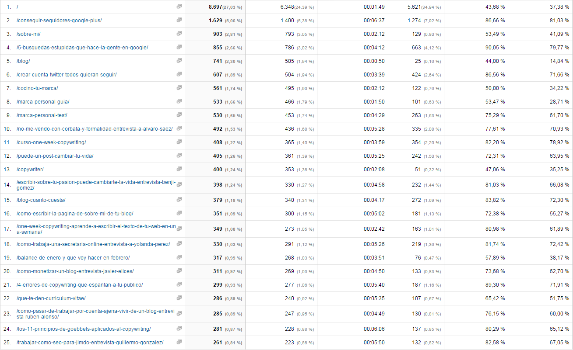Click /4-errores-de-copywriting-que-espantan-a-tu-publico/ link
573x350 pixels.
coord(80,285)
